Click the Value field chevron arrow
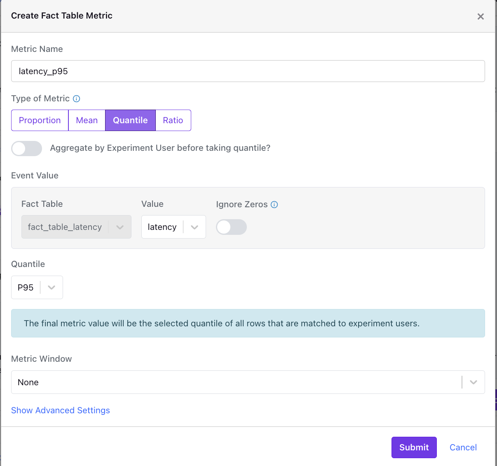This screenshot has height=466, width=497. (195, 227)
